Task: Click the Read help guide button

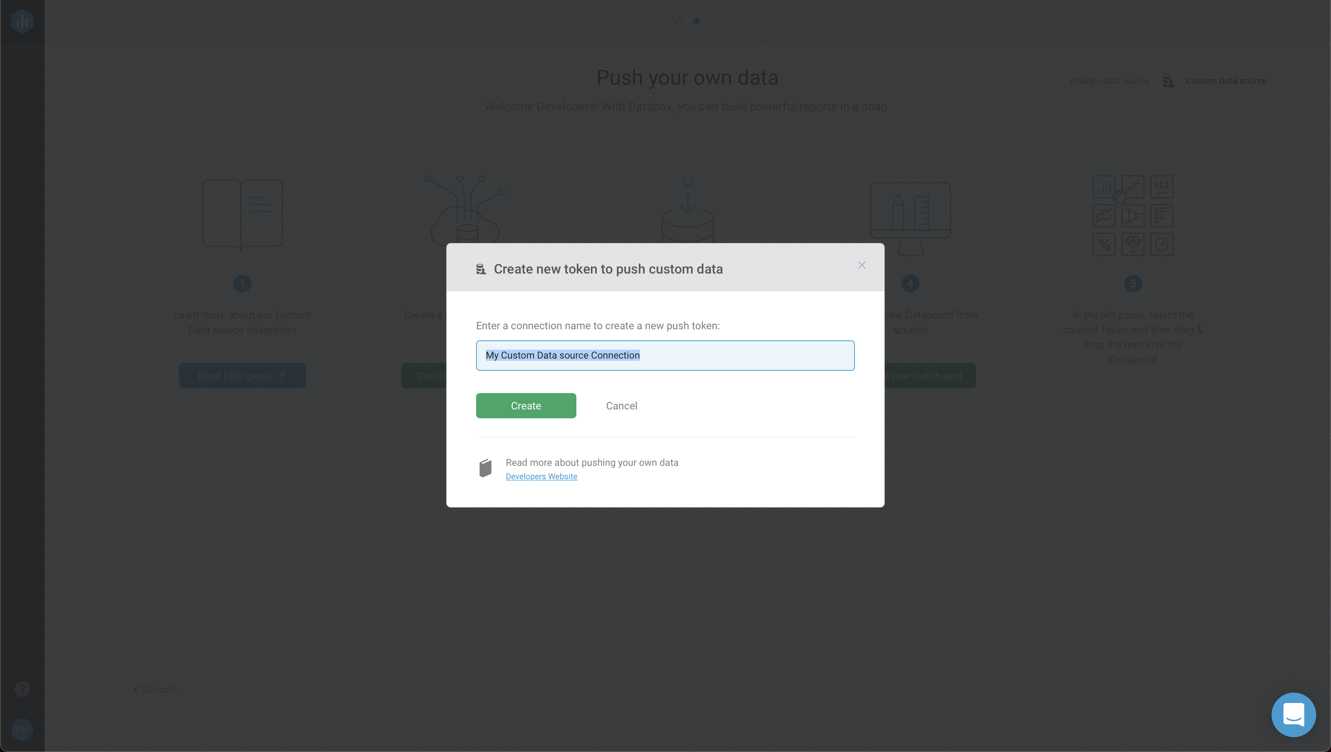Action: pyautogui.click(x=242, y=376)
